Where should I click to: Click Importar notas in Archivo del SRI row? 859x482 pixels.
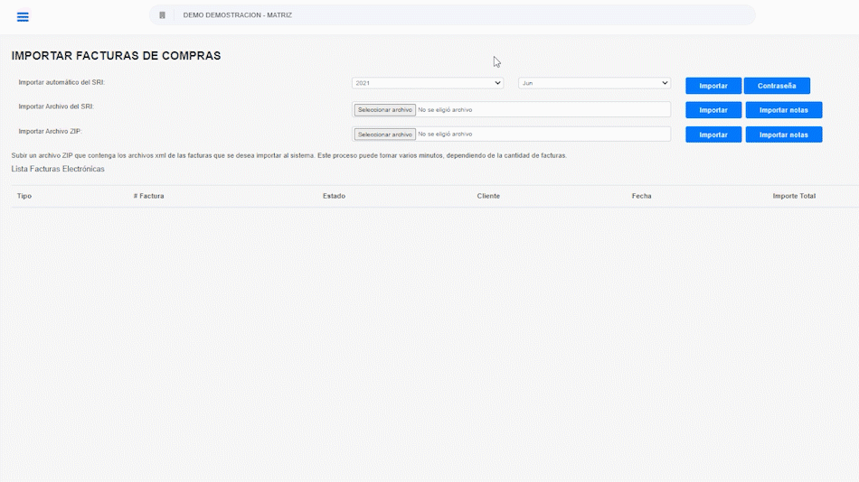click(783, 110)
